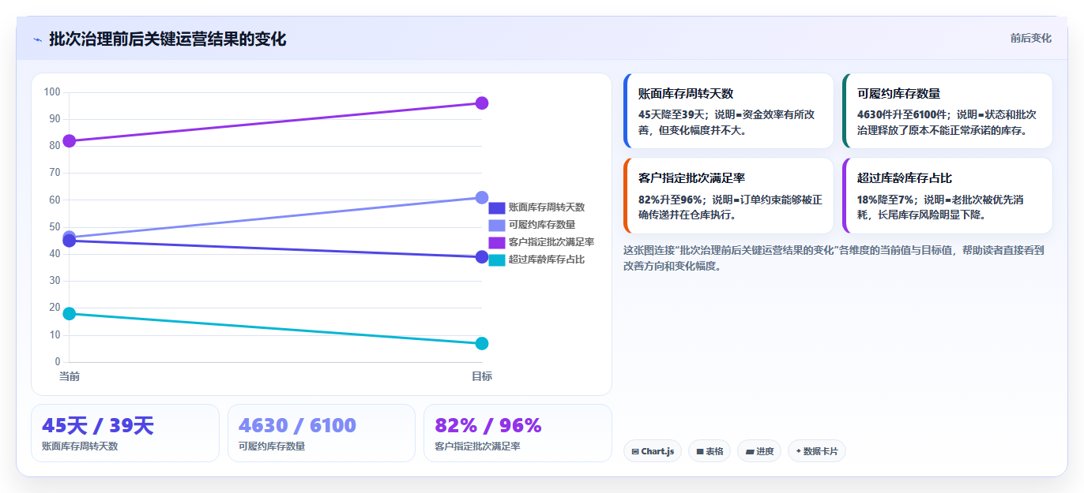
Task: Select the 客户指定批次满足率 description card
Action: click(x=728, y=196)
